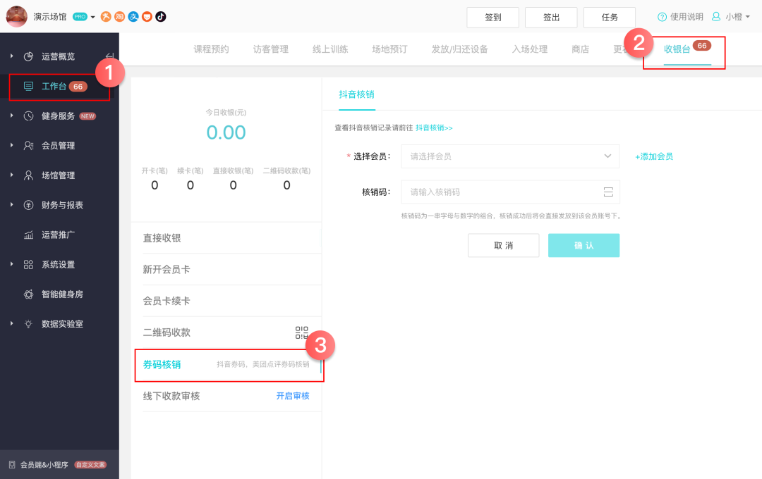Select the 场地预订 tab
Screen dimensions: 762x479
click(x=389, y=49)
